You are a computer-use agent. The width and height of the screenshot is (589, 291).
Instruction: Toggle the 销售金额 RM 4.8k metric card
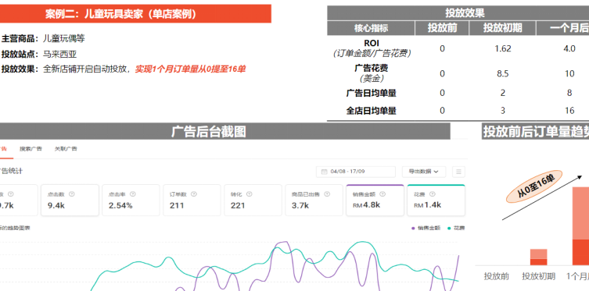(x=375, y=200)
